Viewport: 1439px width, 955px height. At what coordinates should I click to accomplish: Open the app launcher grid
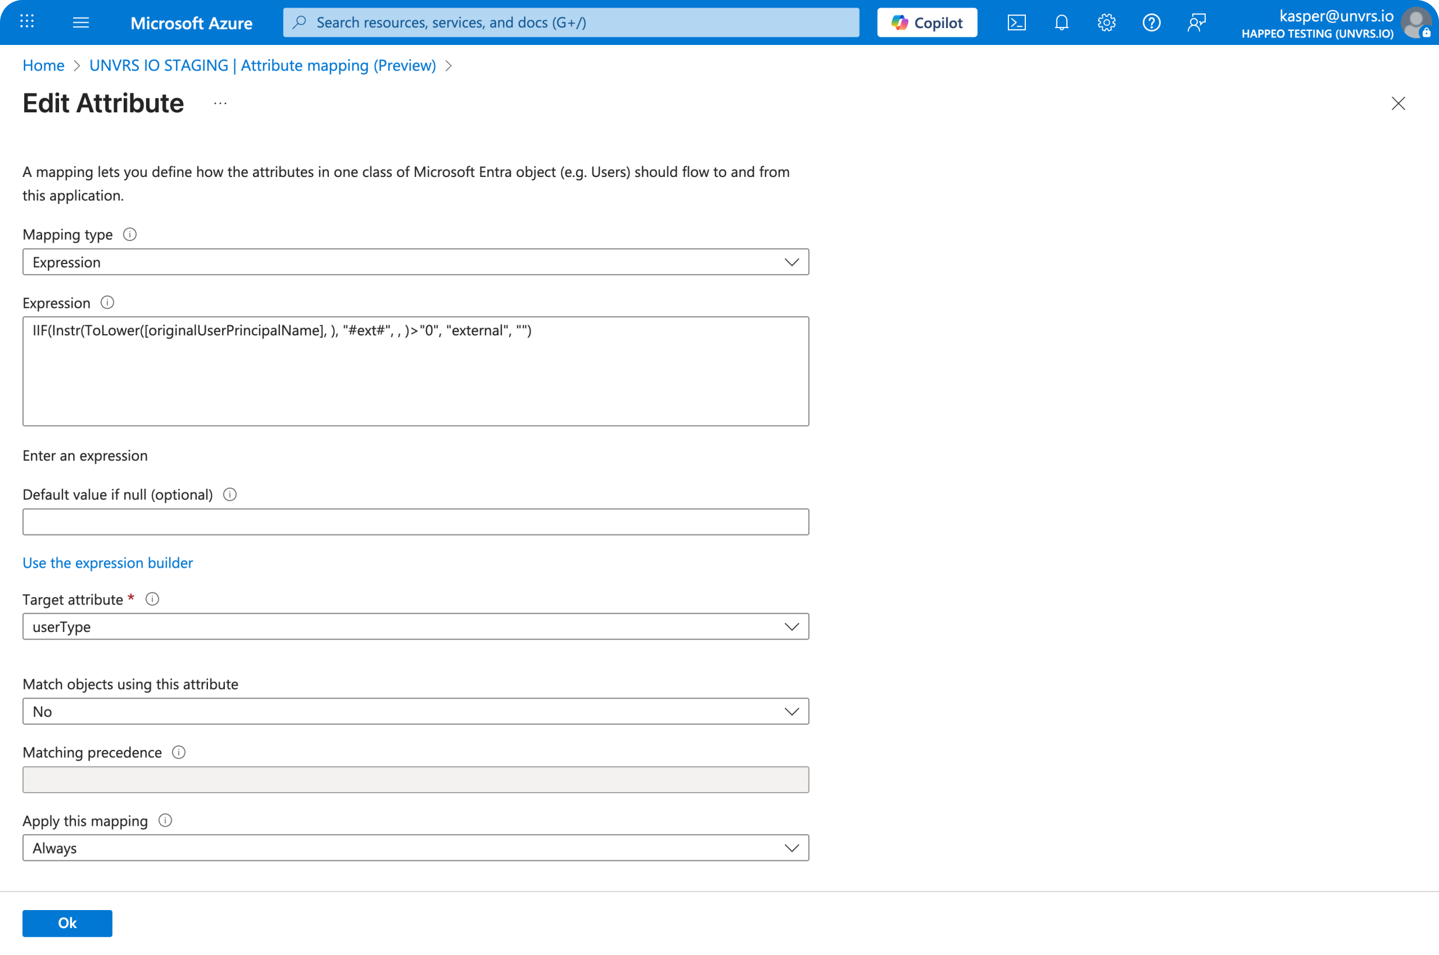click(x=26, y=22)
